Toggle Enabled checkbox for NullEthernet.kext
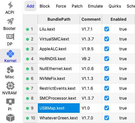The width and height of the screenshot is (135, 123). [107, 68]
